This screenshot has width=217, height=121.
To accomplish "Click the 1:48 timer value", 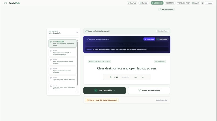I will click(116, 77).
